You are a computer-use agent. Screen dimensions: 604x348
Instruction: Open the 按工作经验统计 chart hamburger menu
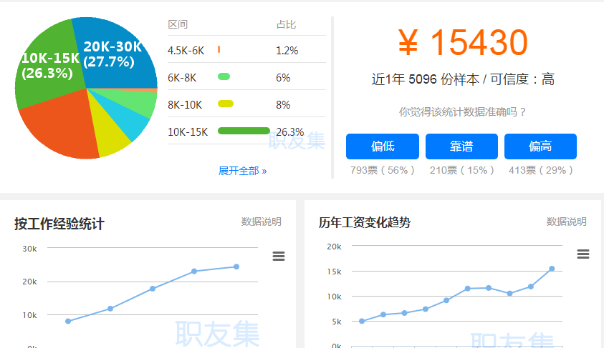pyautogui.click(x=279, y=257)
